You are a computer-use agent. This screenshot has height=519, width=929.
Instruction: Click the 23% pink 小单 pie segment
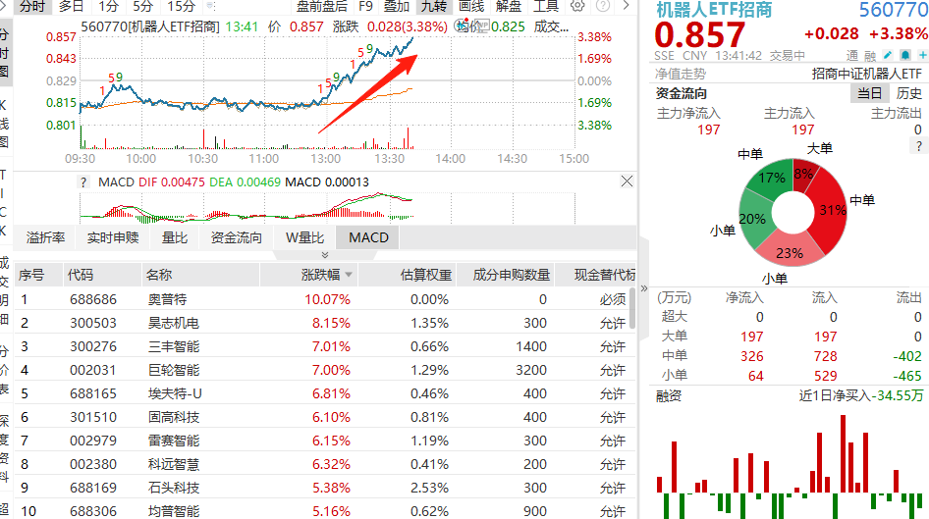[790, 250]
